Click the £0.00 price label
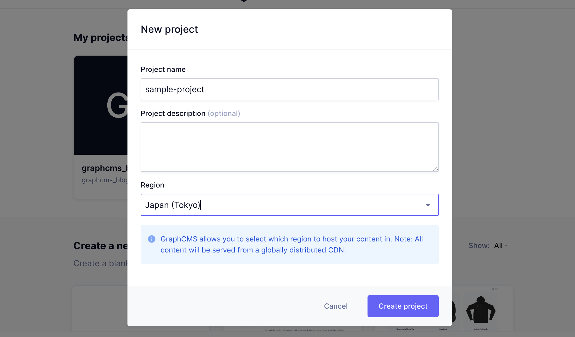The image size is (575, 337). 496,289
